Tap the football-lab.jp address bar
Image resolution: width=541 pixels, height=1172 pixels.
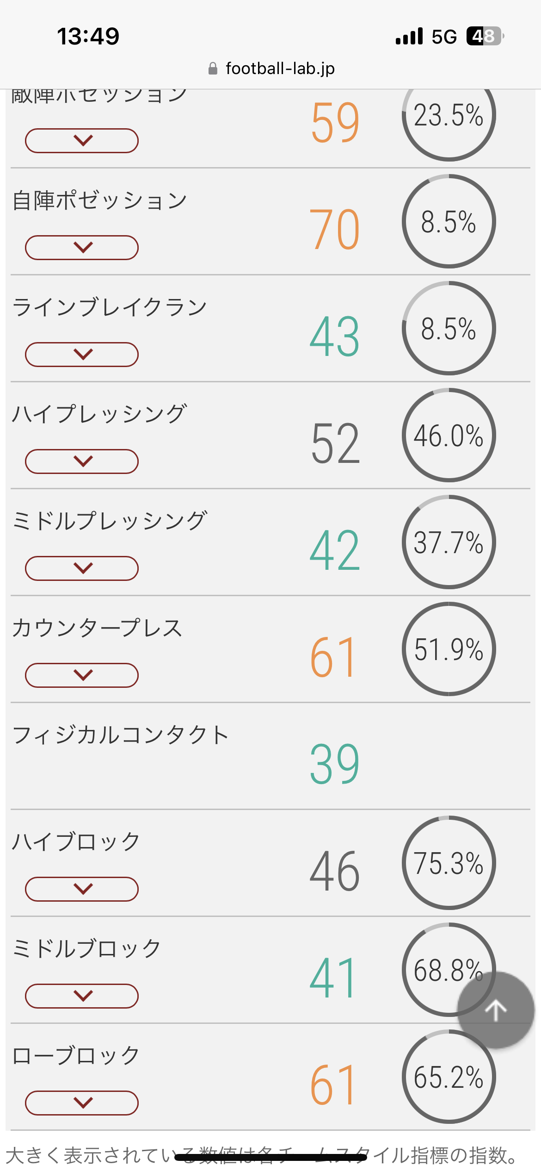click(x=279, y=69)
